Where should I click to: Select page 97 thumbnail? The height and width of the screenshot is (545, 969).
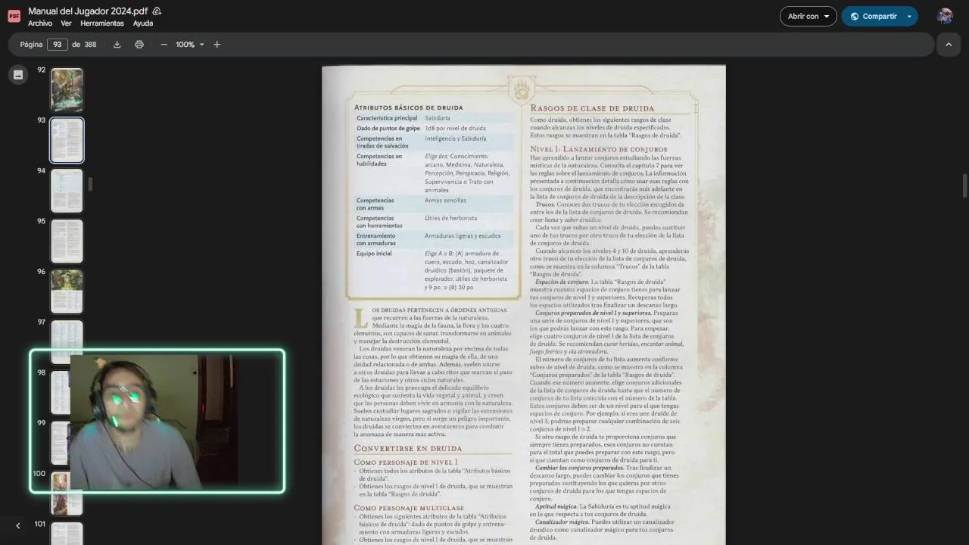pyautogui.click(x=67, y=336)
